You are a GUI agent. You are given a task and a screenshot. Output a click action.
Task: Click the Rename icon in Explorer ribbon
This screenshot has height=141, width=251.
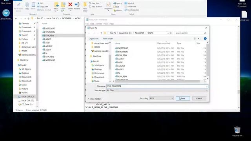click(x=77, y=5)
